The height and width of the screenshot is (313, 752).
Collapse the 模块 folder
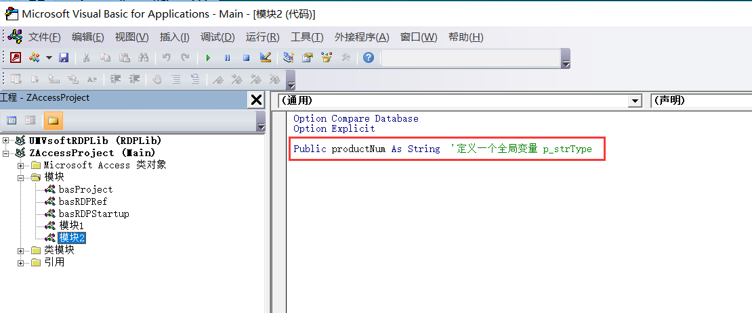pyautogui.click(x=20, y=178)
